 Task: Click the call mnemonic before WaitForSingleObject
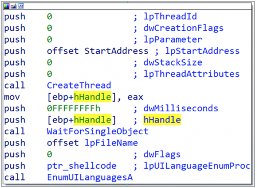15,131
